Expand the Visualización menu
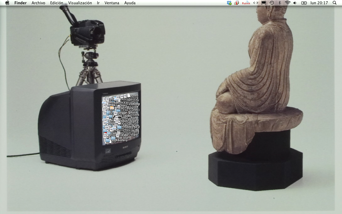Screen dimensions: 342x214 pyautogui.click(x=80, y=3)
